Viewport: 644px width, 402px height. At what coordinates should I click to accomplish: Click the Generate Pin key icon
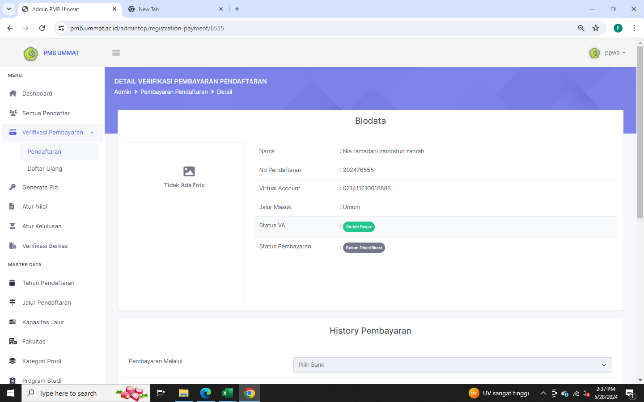[x=13, y=187]
